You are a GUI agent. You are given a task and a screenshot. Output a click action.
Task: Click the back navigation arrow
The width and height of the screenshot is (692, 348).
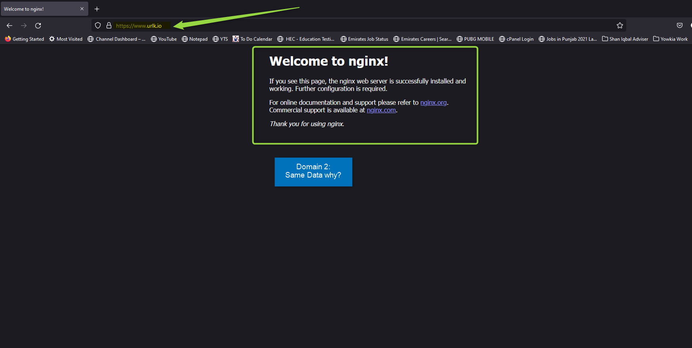[x=10, y=26]
